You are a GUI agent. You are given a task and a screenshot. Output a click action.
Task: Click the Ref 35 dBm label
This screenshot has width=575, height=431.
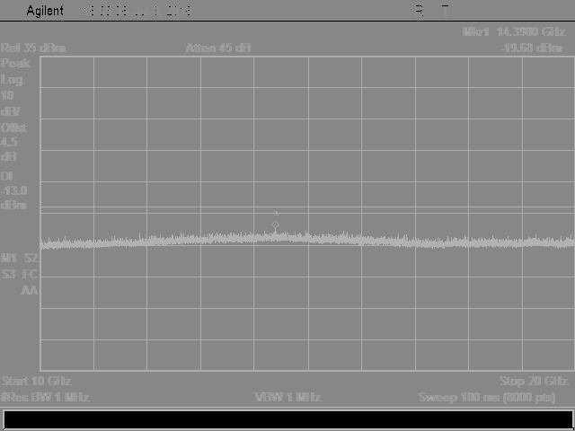pos(33,48)
